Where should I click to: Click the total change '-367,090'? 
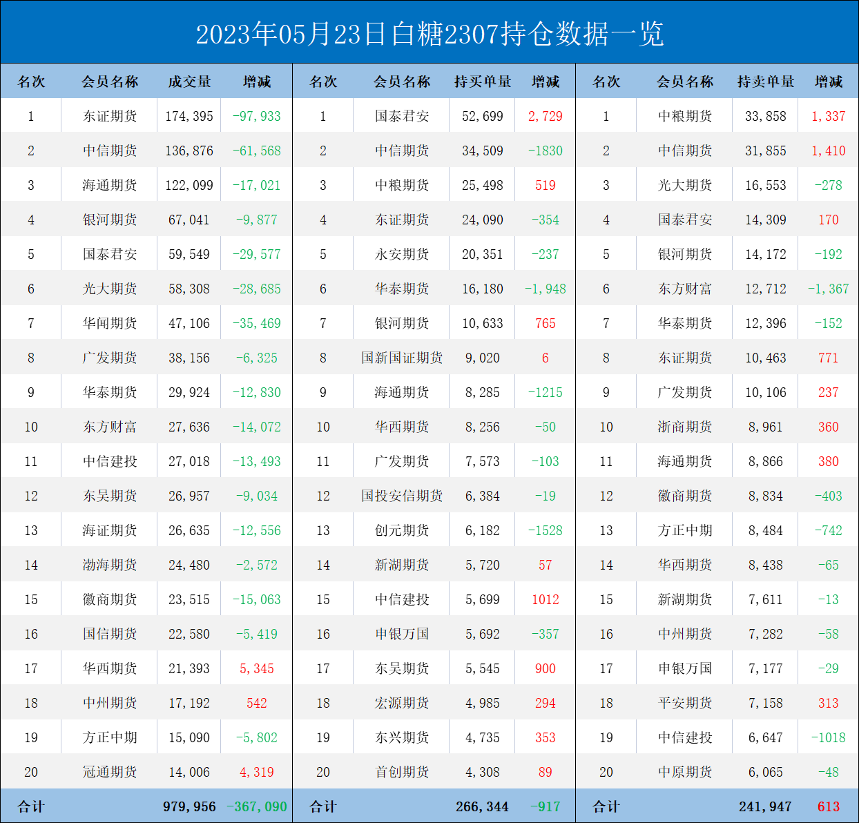click(x=257, y=806)
